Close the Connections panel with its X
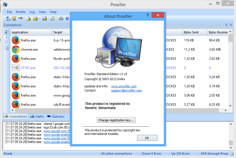 click(231, 25)
